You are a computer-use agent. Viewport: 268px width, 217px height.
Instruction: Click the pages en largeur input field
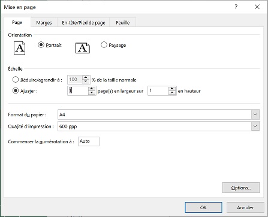click(78, 91)
